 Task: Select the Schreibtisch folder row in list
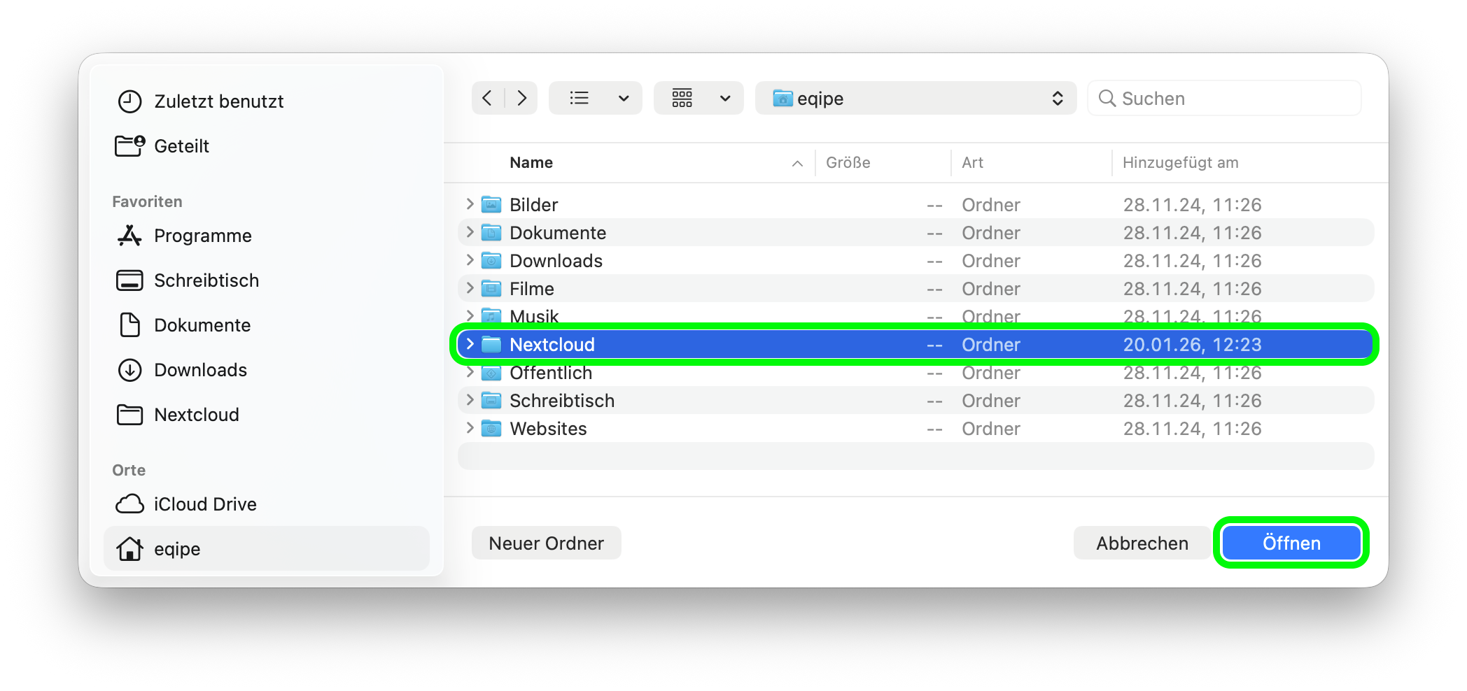tap(562, 401)
